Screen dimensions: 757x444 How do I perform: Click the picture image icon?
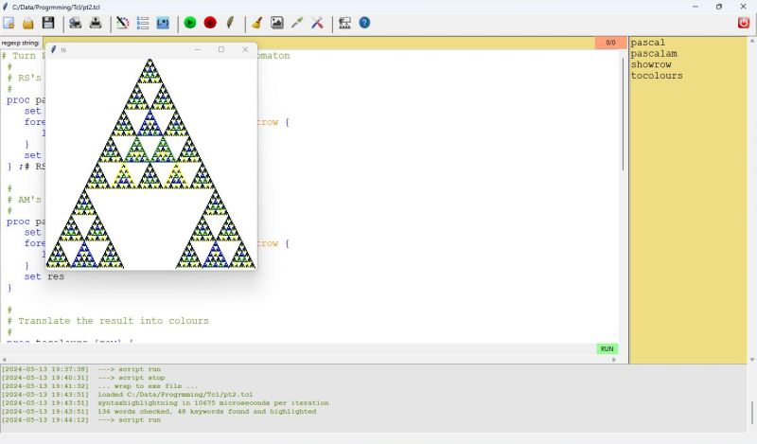tap(277, 23)
